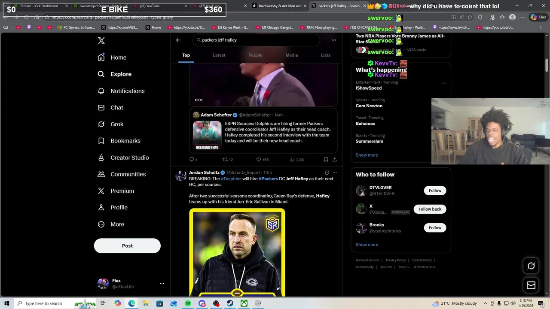550x309 pixels.
Task: Expand the More menu in sidebar
Action: (111, 224)
